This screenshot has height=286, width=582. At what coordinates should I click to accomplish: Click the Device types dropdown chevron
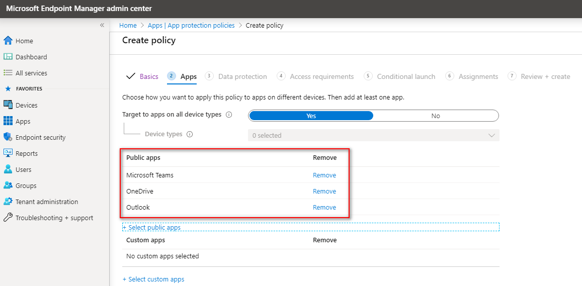[492, 135]
